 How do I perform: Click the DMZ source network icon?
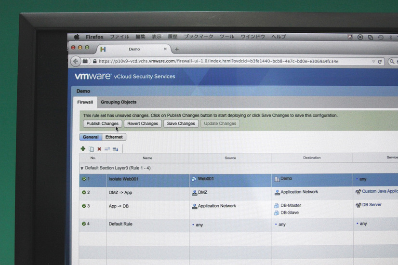click(195, 193)
